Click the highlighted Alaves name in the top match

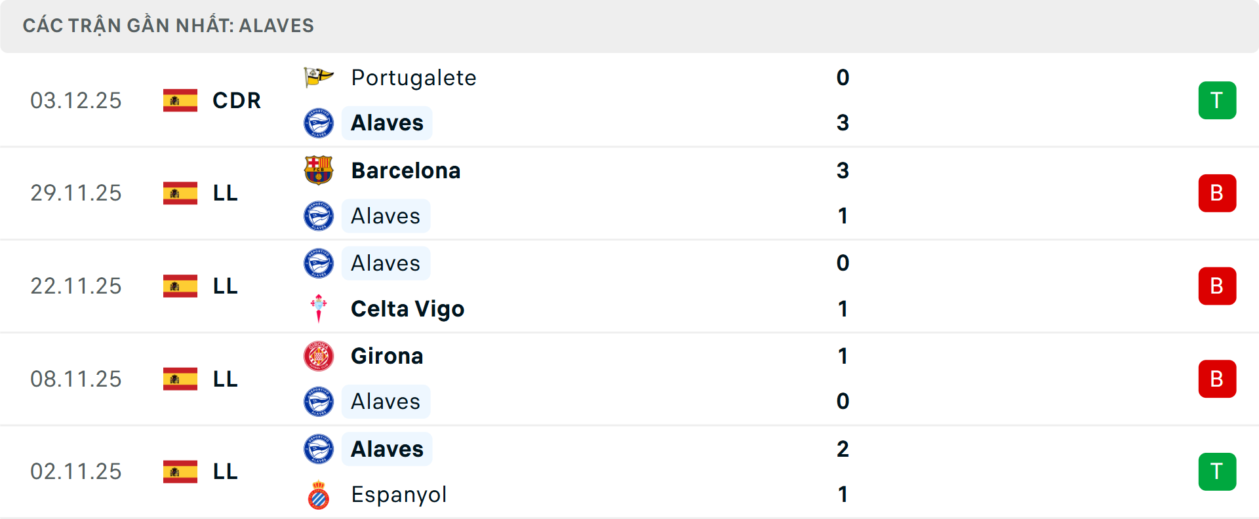[x=386, y=123]
